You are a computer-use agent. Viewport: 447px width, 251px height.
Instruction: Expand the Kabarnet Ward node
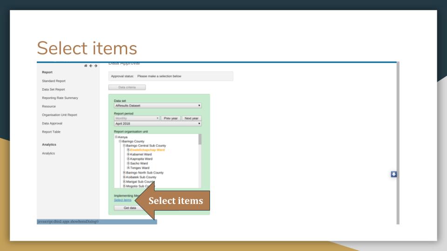[x=128, y=154]
